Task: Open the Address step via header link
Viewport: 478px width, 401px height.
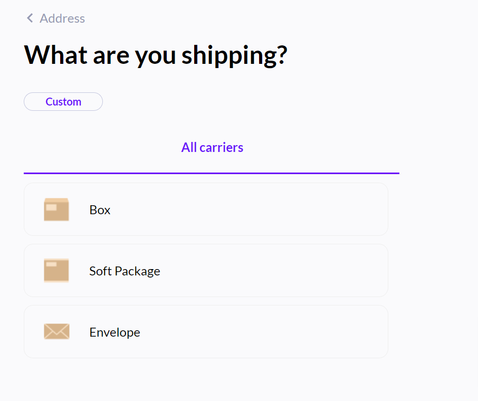Action: click(x=62, y=18)
